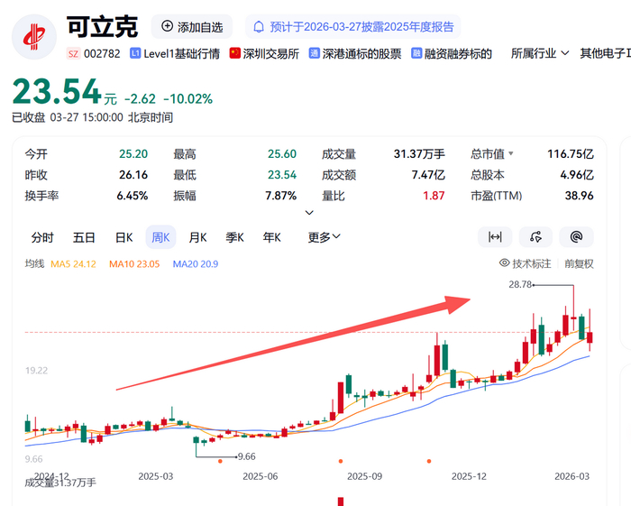Click orange event dot before 2025-12
The width and height of the screenshot is (631, 506).
429,461
